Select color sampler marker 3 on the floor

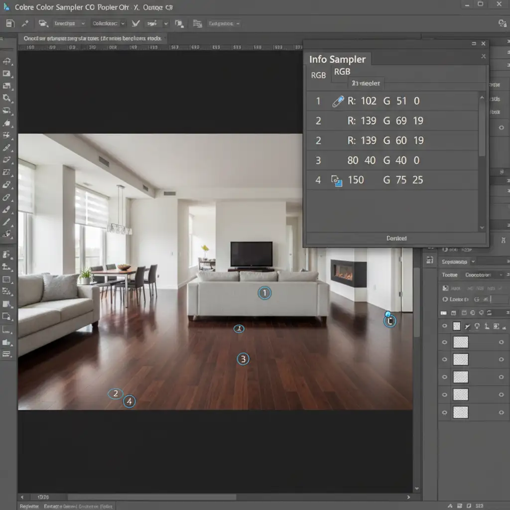243,359
